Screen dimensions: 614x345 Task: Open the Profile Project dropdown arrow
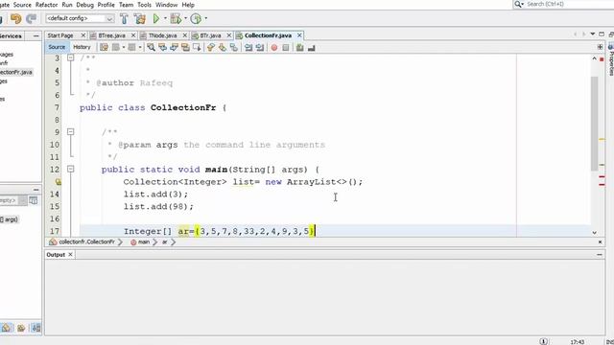(x=205, y=18)
